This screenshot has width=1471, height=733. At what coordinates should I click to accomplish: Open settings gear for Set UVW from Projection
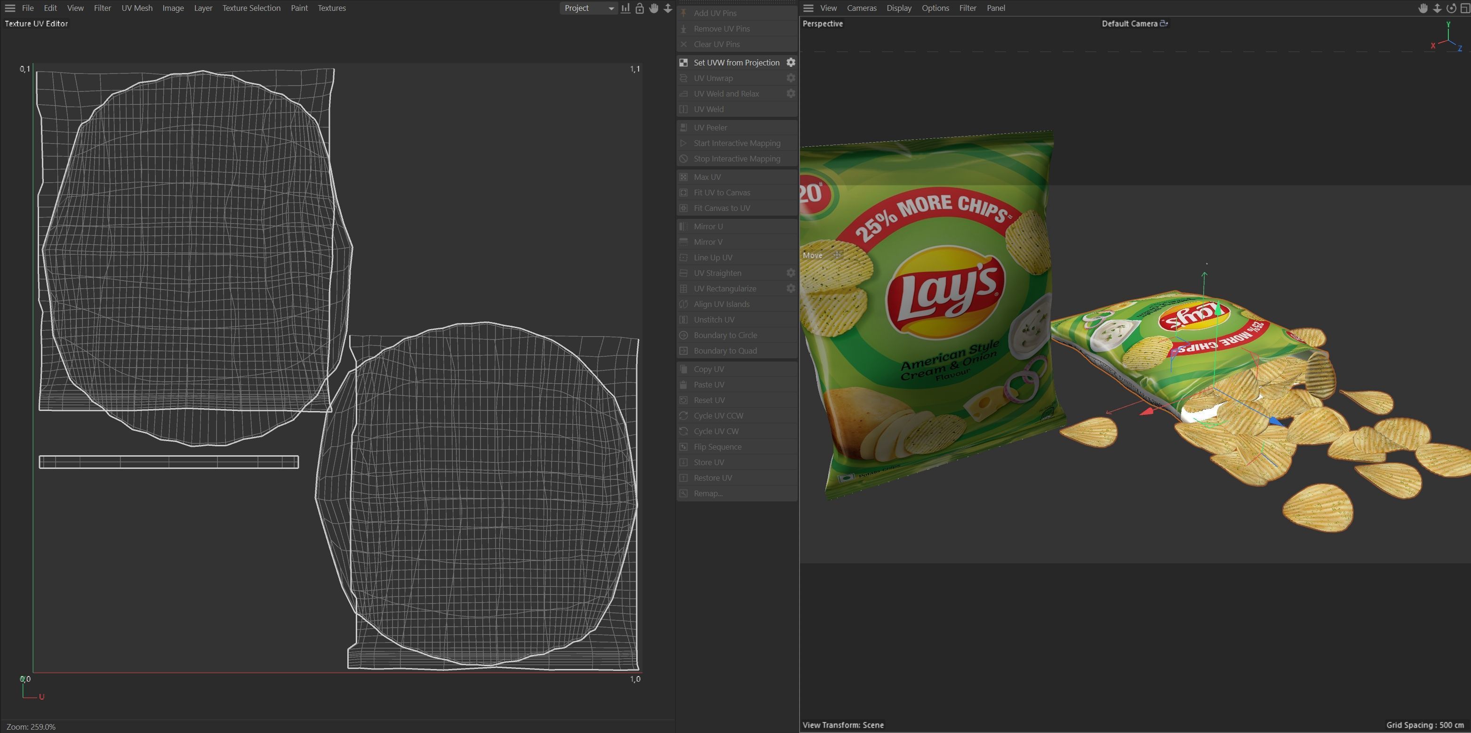(x=791, y=62)
